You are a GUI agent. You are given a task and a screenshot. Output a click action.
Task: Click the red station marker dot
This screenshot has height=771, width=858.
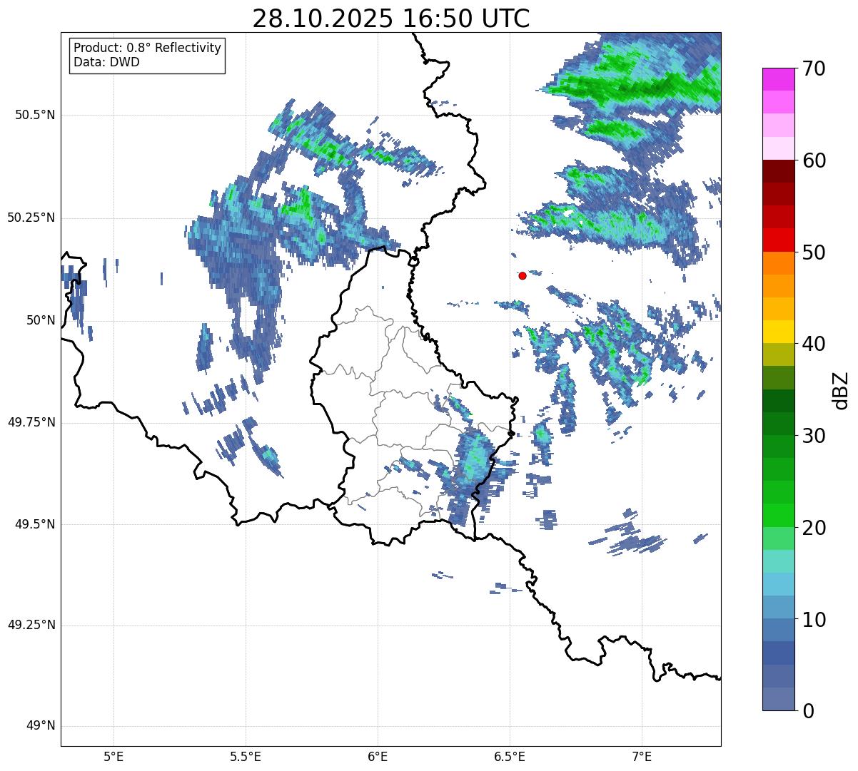[523, 275]
